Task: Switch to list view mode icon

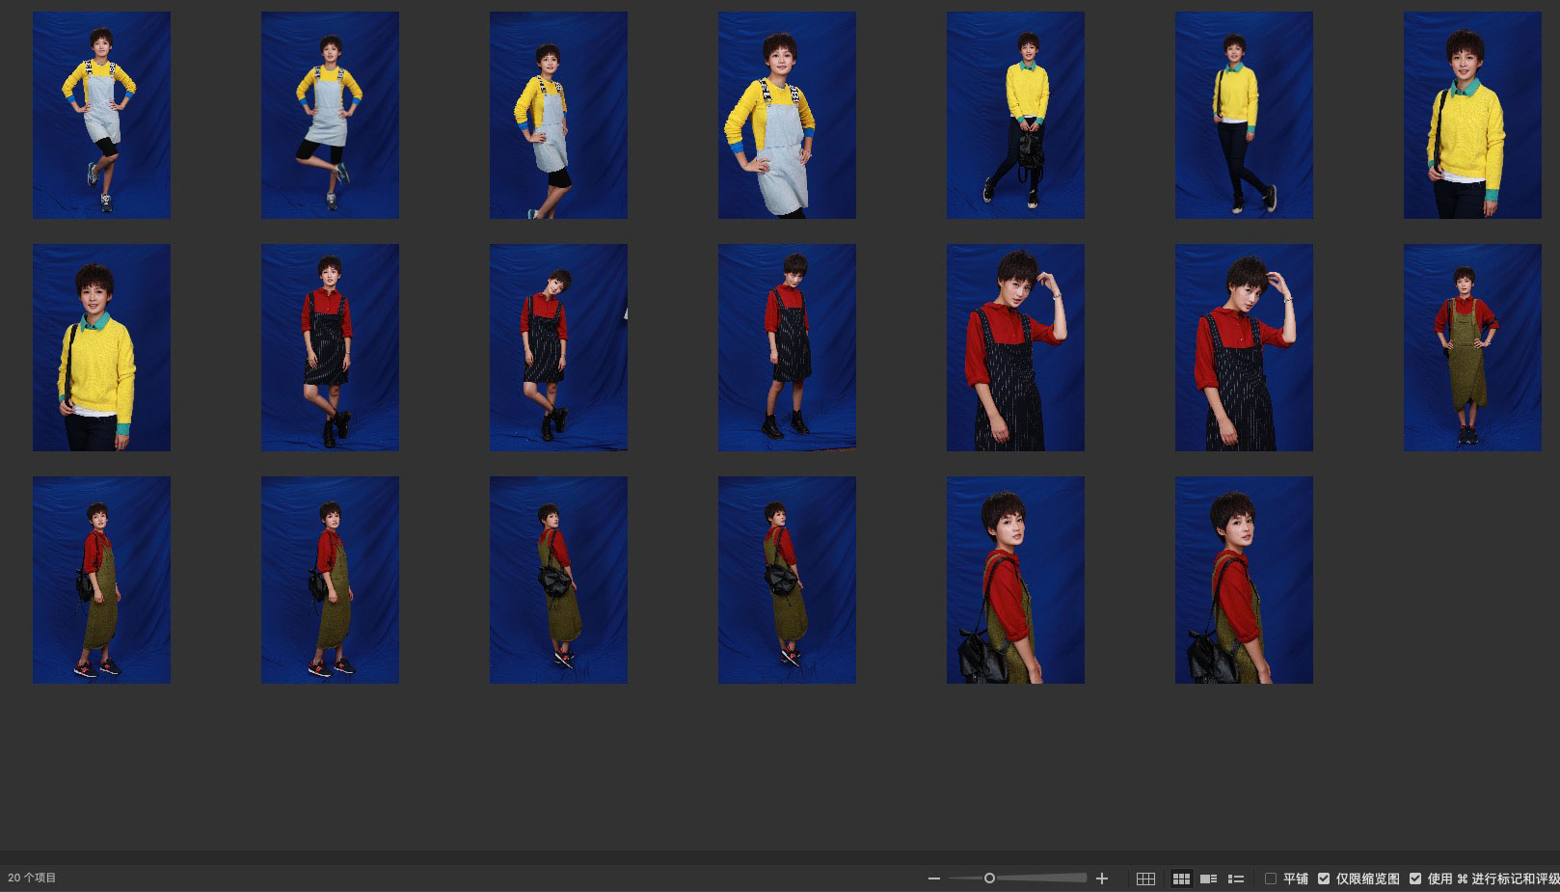Action: click(x=1235, y=878)
